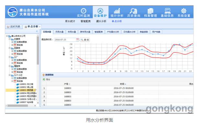This screenshot has width=197, height=123.
Task: Click the calendar icon beside the date field
Action: point(77,40)
